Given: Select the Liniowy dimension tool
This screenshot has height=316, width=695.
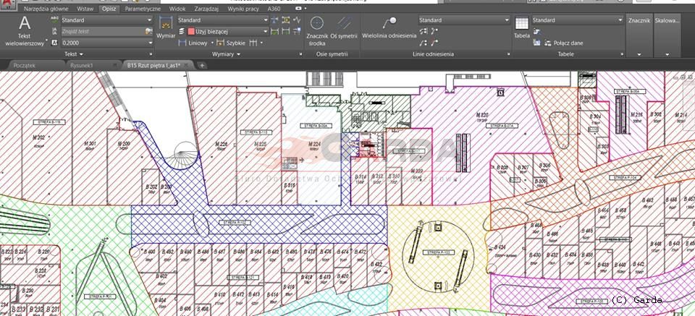Looking at the screenshot, I should pyautogui.click(x=193, y=43).
